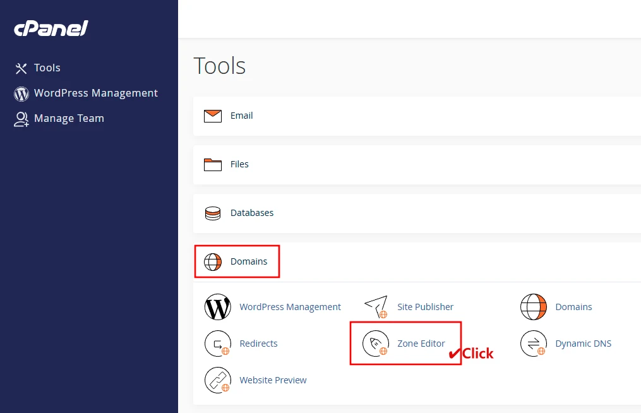Click the Email envelope icon

[x=213, y=116]
